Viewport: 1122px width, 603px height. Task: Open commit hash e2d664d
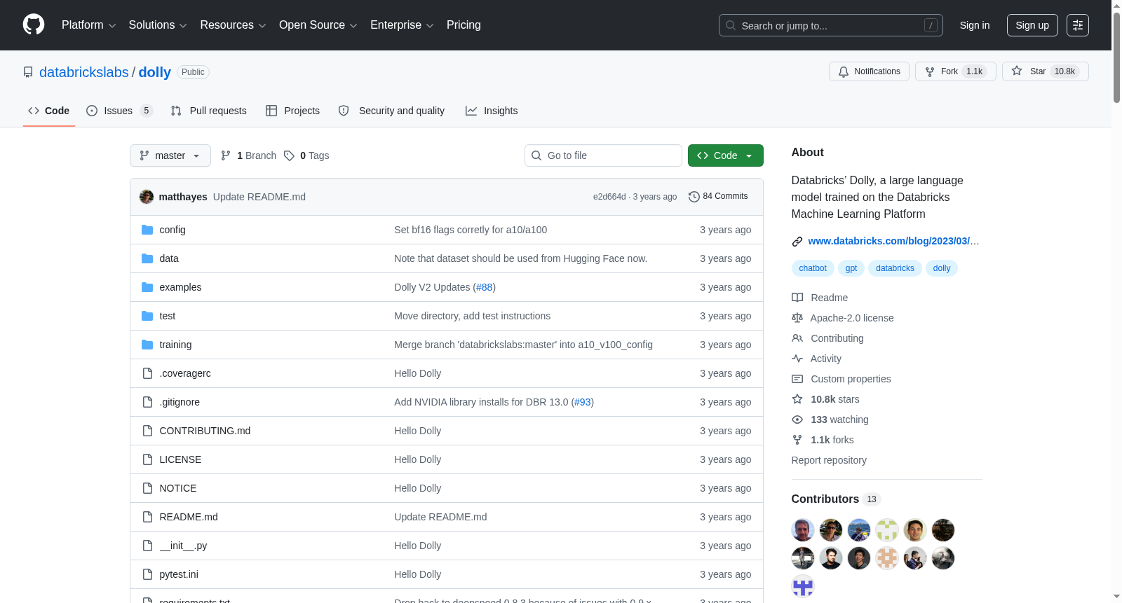pyautogui.click(x=609, y=197)
